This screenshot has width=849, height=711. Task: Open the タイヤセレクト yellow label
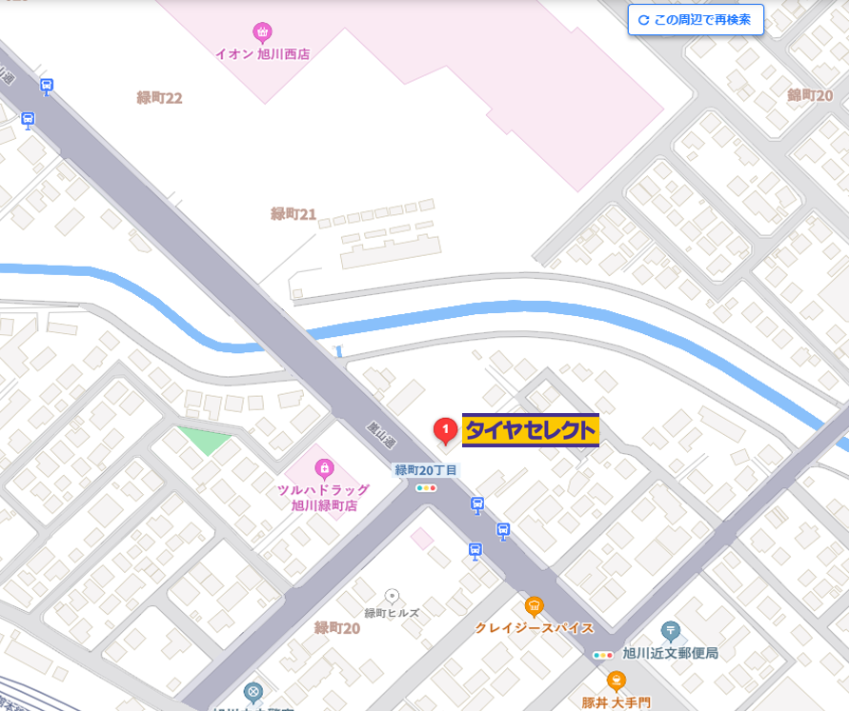point(530,430)
